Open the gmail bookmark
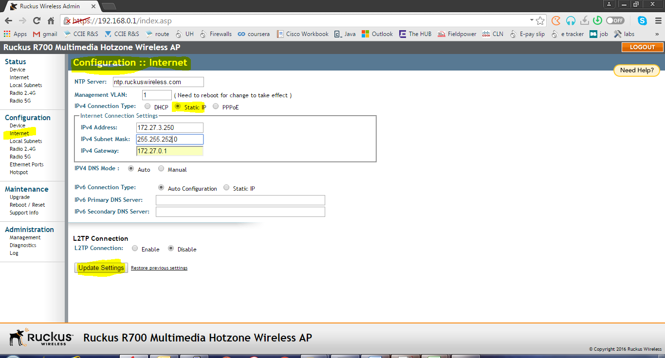665x358 pixels. tap(45, 34)
